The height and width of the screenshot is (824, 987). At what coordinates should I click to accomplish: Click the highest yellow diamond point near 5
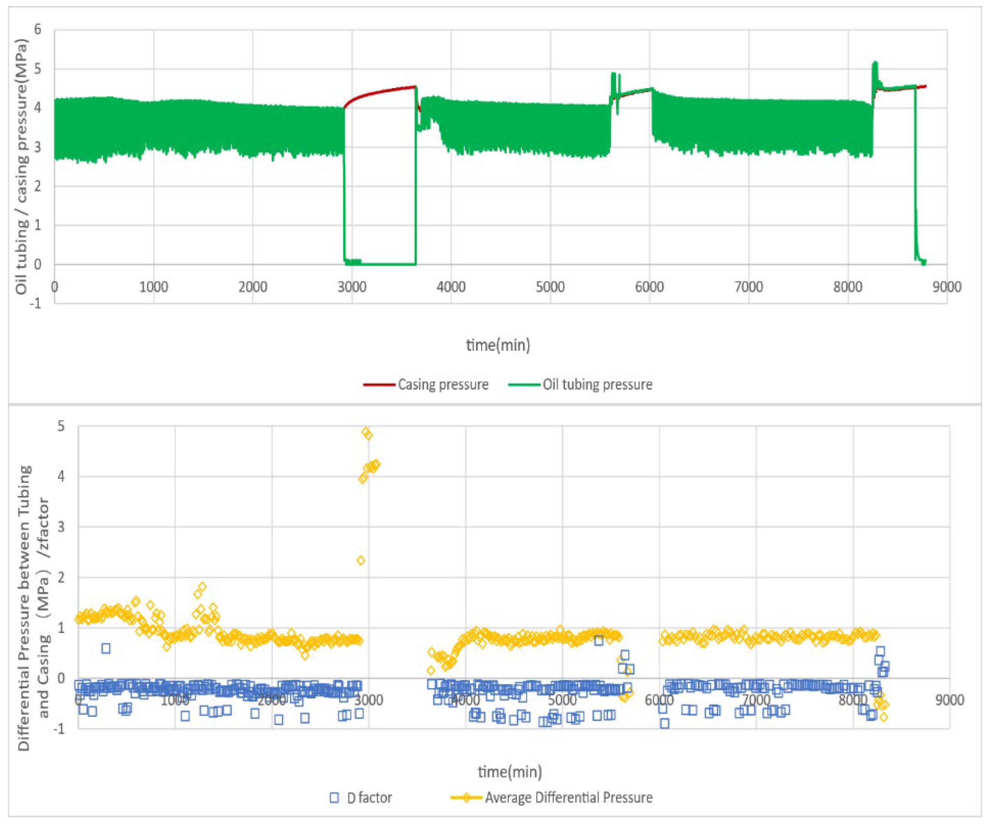click(x=366, y=432)
